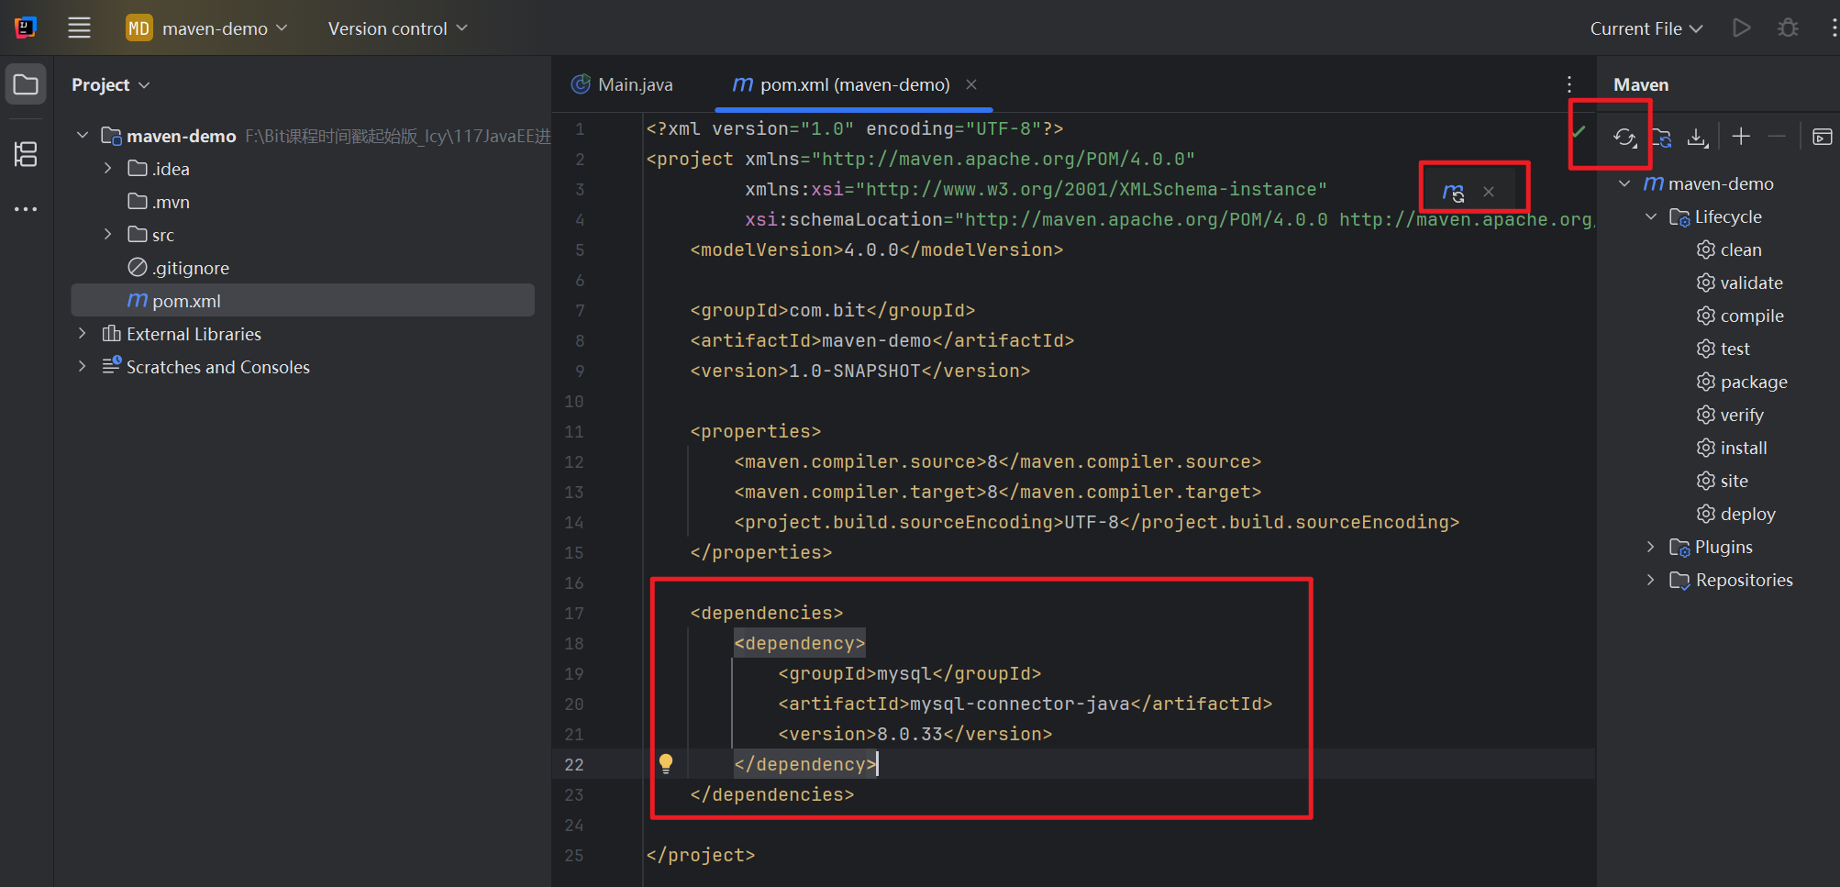Load Maven changes floating button

(1453, 192)
